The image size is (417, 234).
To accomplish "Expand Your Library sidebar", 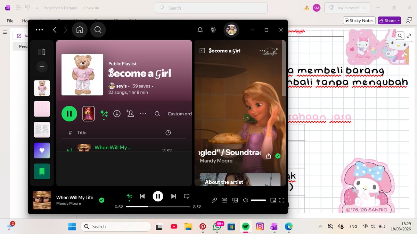I will [42, 52].
